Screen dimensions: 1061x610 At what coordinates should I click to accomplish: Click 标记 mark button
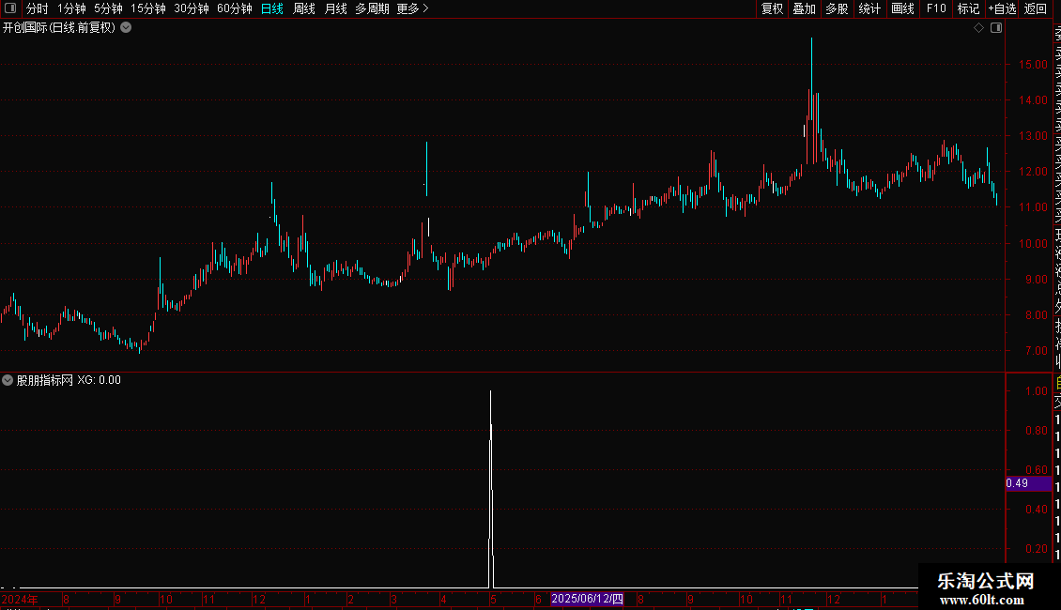(968, 8)
